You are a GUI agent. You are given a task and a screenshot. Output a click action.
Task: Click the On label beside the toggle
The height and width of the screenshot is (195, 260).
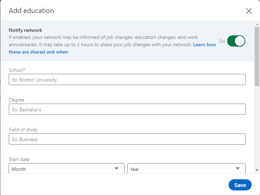pos(222,41)
